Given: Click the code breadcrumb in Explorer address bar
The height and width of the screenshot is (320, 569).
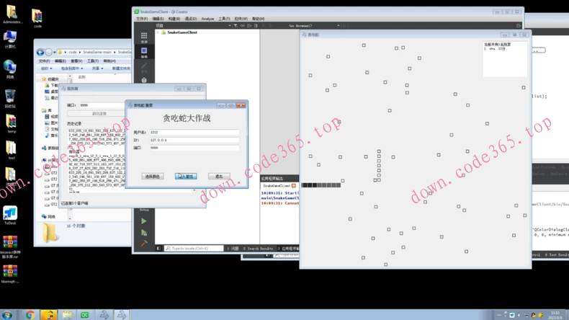Looking at the screenshot, I should click(73, 53).
